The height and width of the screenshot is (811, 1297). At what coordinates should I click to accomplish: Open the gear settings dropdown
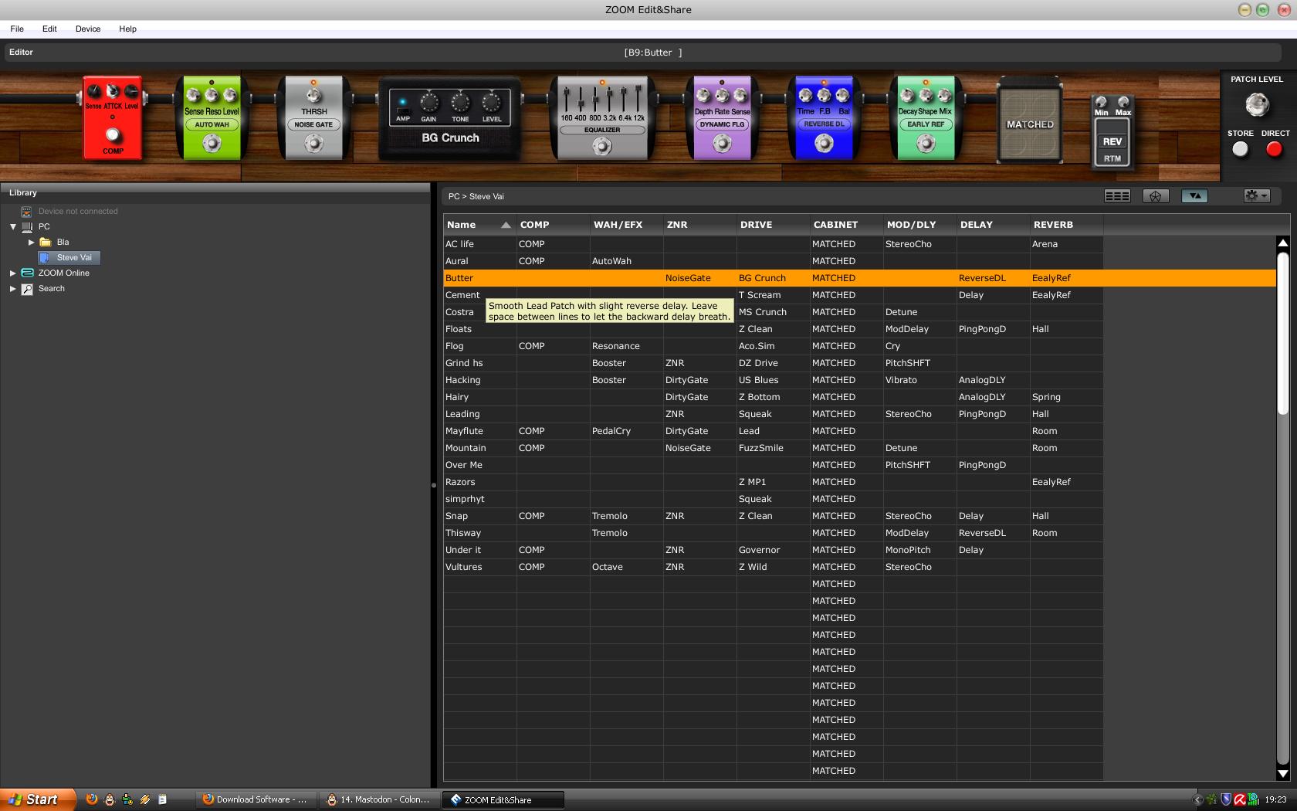(1257, 196)
